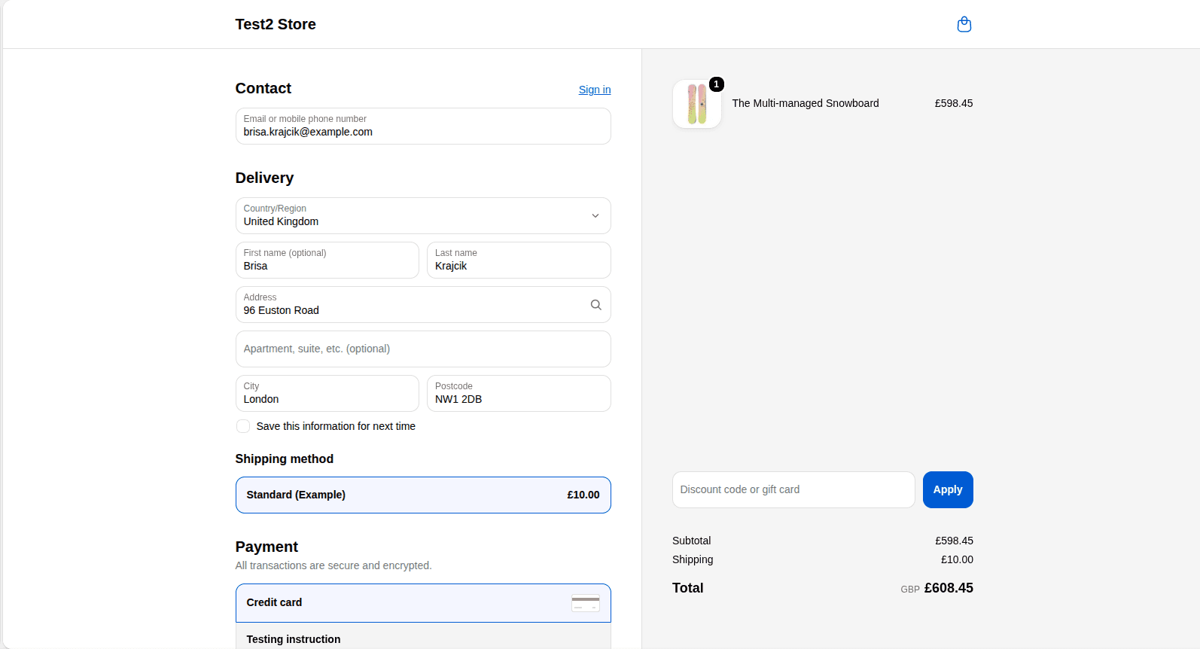Click the Contact section heading
This screenshot has width=1200, height=649.
click(263, 88)
